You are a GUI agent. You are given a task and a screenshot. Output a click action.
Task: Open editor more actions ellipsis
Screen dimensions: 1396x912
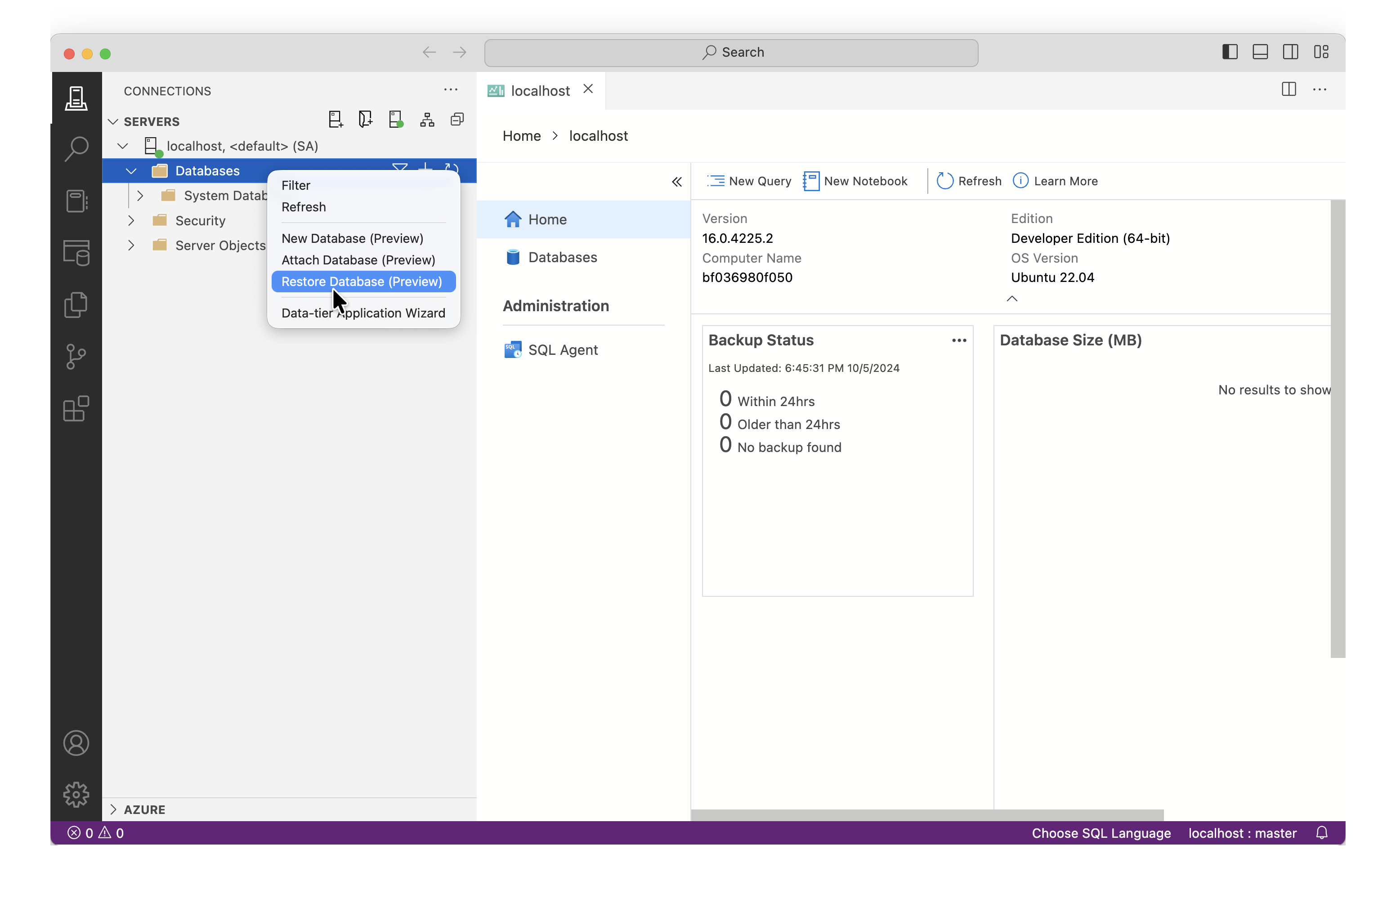[x=1319, y=89]
